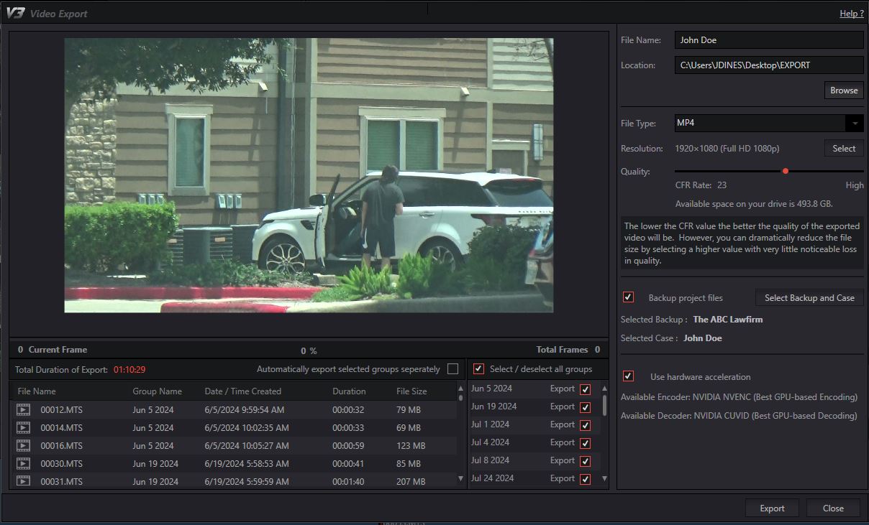Toggle Export checkbox for Jun 5 2024 group
The width and height of the screenshot is (869, 525).
click(x=585, y=389)
